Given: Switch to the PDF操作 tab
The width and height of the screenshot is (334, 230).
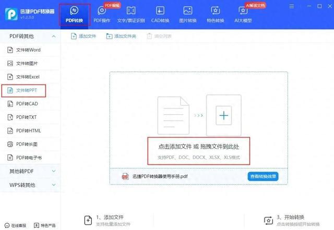Looking at the screenshot, I should (102, 15).
